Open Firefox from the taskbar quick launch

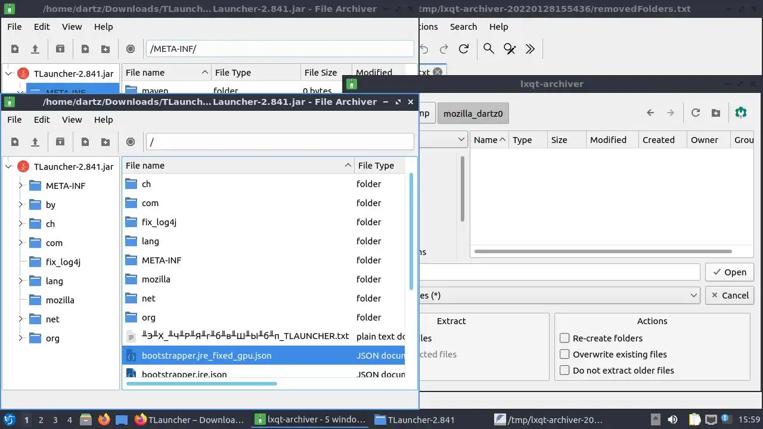(x=104, y=419)
